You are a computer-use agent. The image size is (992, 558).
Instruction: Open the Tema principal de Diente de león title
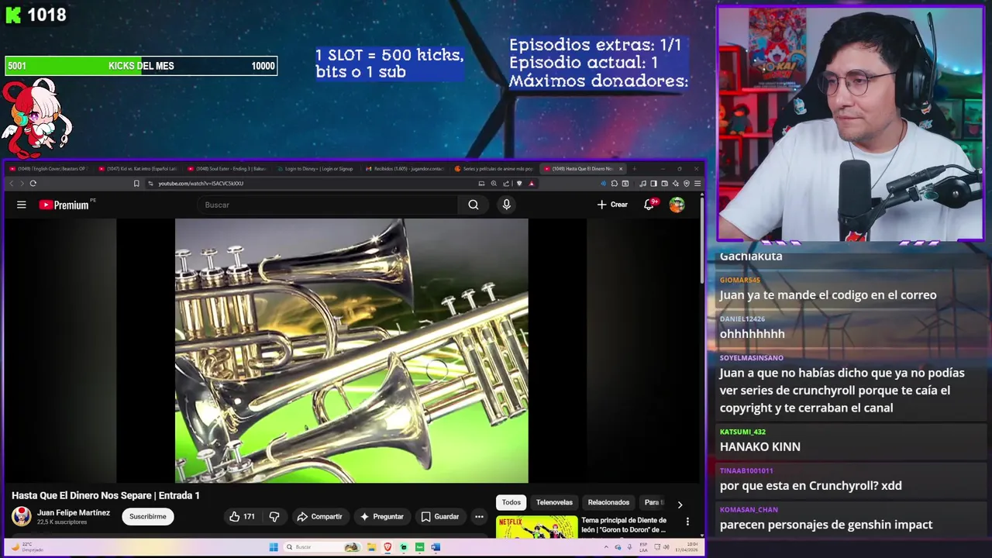[x=624, y=525]
